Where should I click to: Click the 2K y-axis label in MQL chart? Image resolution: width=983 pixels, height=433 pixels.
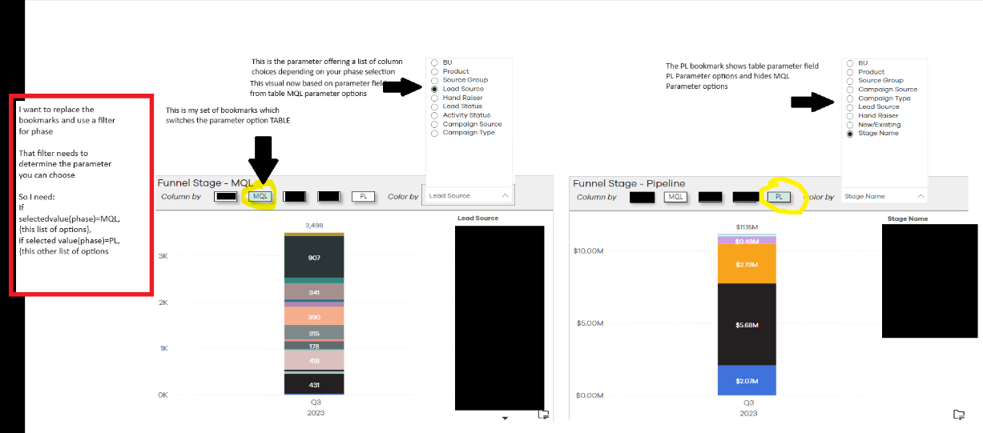pyautogui.click(x=163, y=303)
